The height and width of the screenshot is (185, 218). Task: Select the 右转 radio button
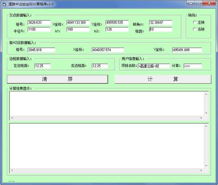point(195,29)
